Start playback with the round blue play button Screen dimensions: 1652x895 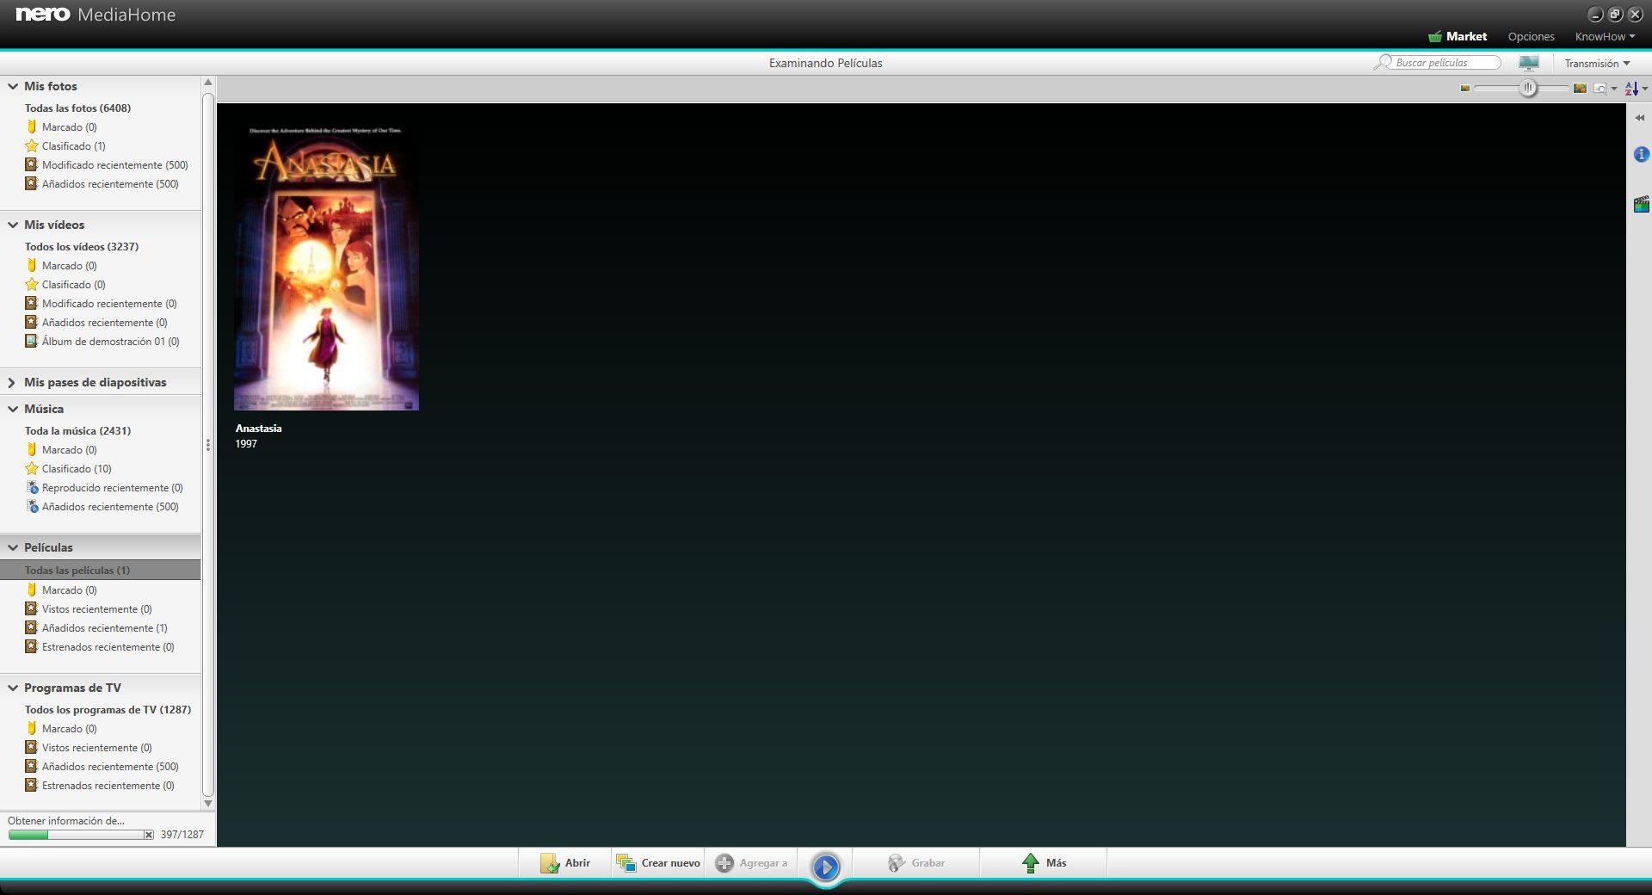pos(826,867)
